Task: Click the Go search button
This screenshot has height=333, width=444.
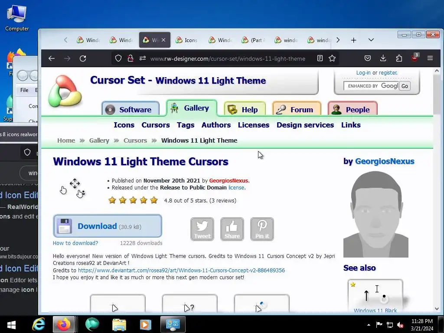Action: tap(405, 86)
